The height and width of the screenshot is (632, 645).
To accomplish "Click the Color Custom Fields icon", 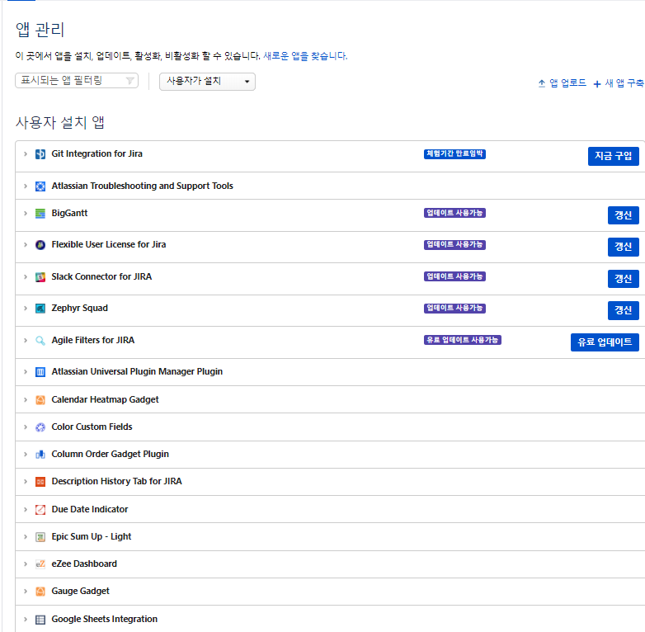I will 40,427.
